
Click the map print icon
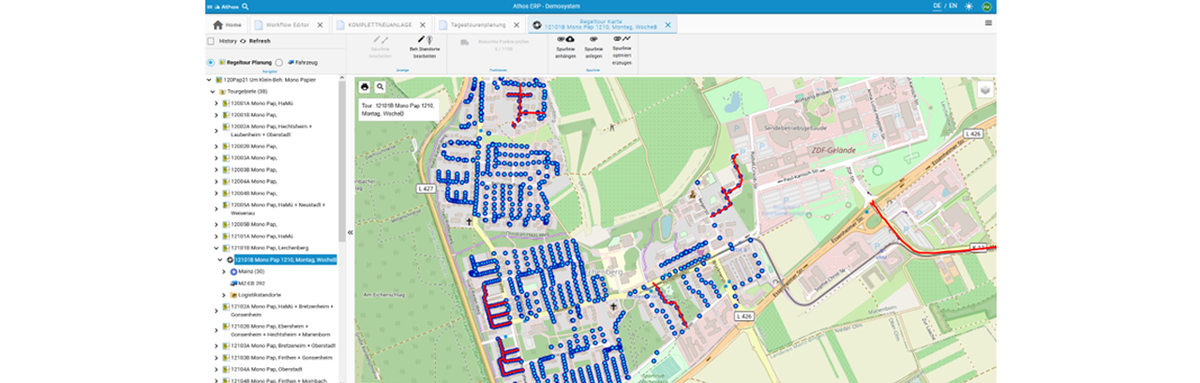[365, 87]
